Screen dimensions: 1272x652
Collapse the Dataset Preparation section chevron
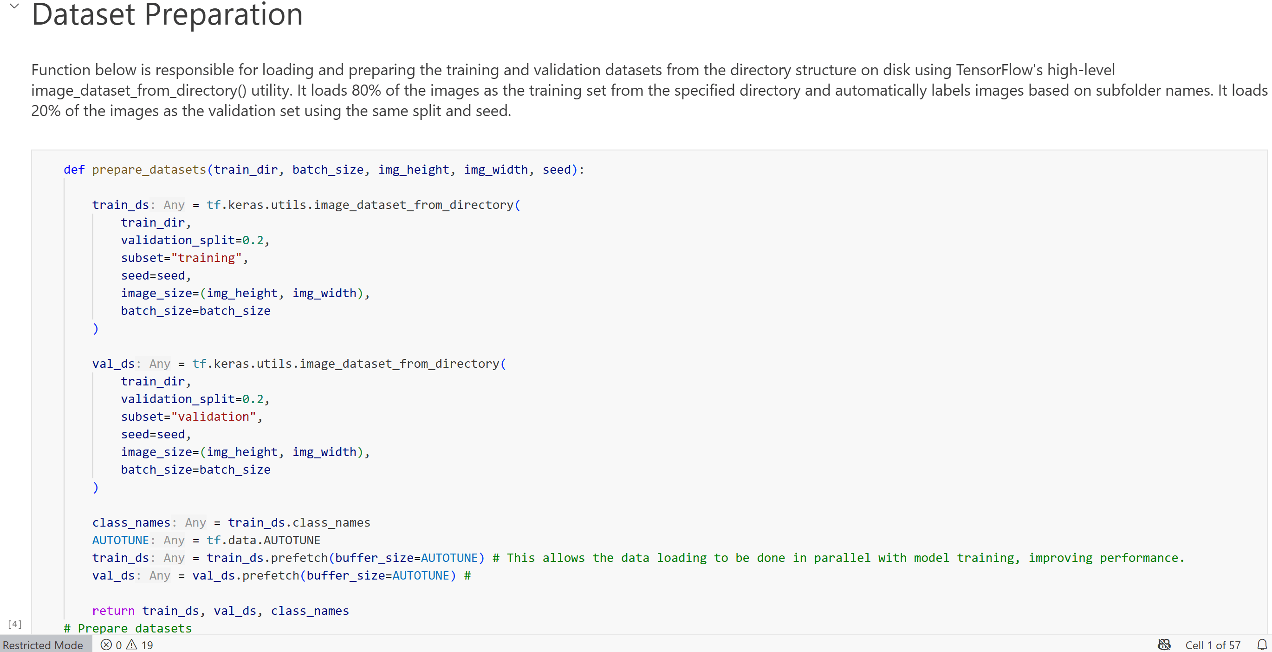pos(14,7)
